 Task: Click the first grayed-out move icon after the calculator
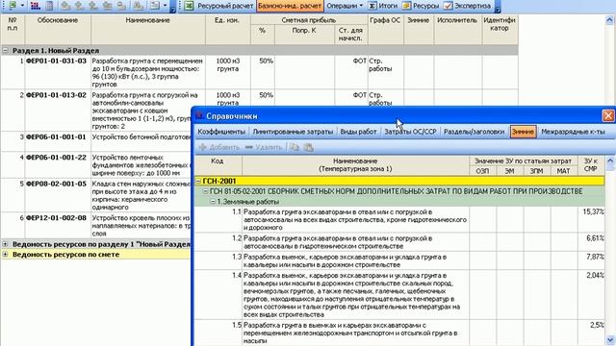65,6
